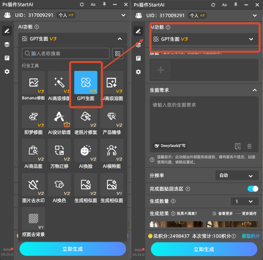Select the AI换脸 tool
Image resolution: width=263 pixels, height=260 pixels.
pyautogui.click(x=86, y=150)
